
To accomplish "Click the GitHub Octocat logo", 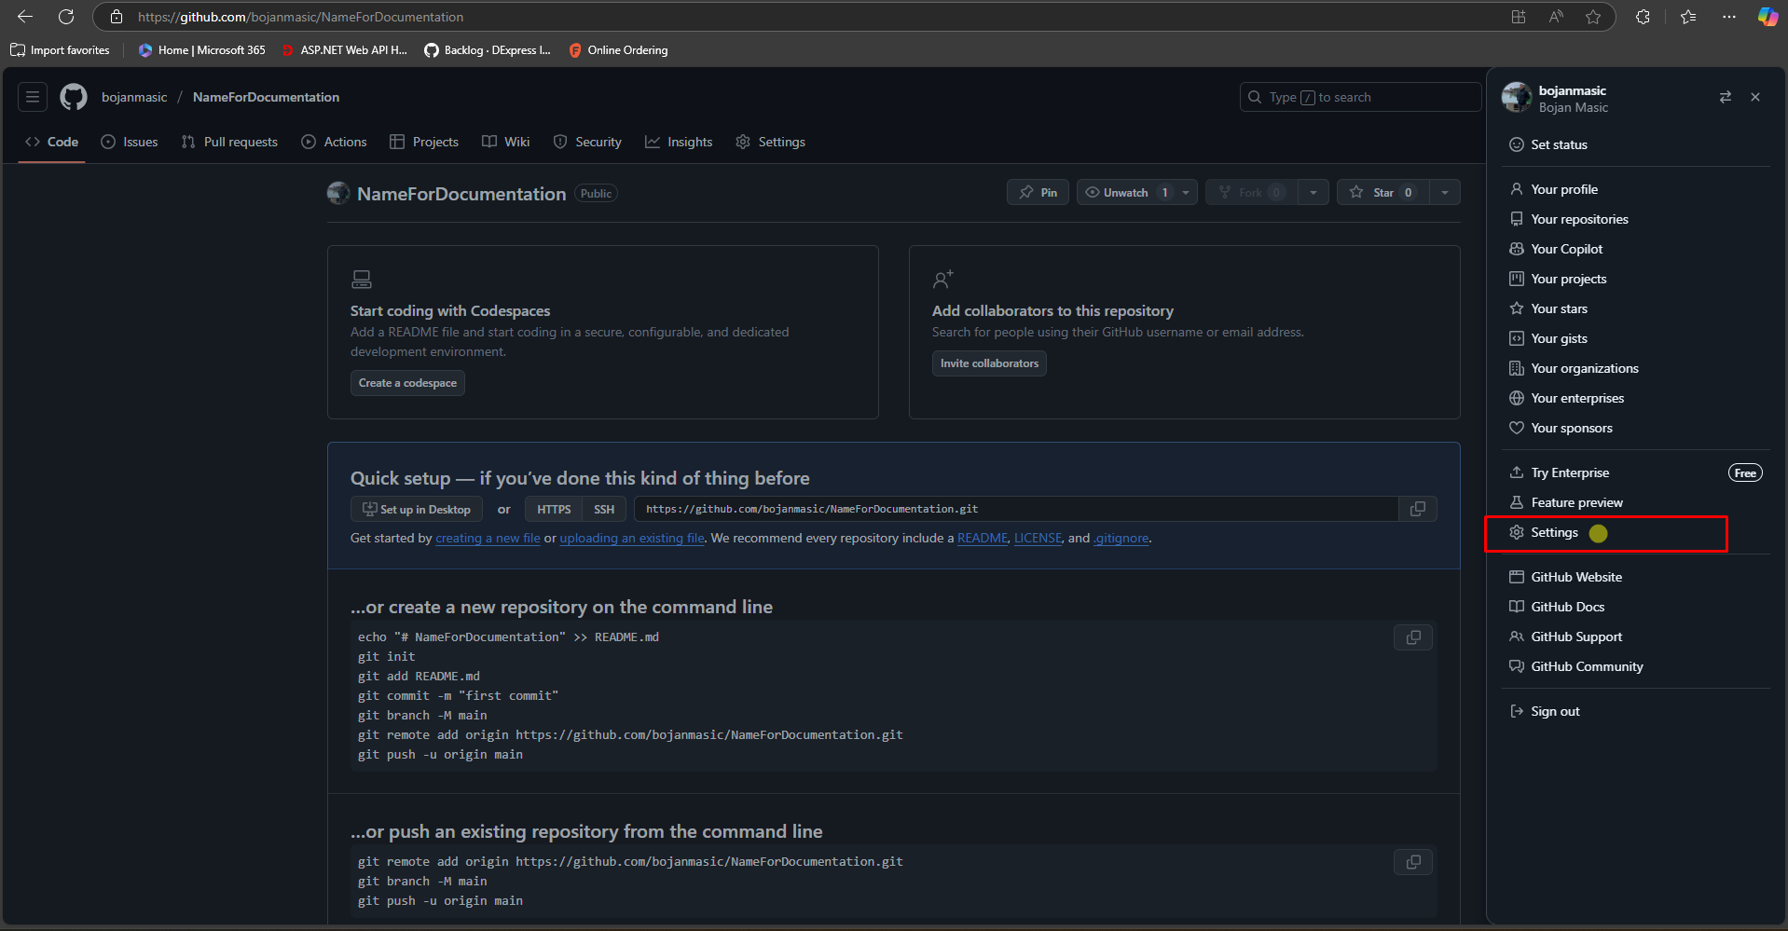I will point(74,97).
